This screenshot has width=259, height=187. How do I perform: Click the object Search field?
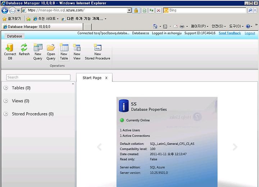(38, 77)
